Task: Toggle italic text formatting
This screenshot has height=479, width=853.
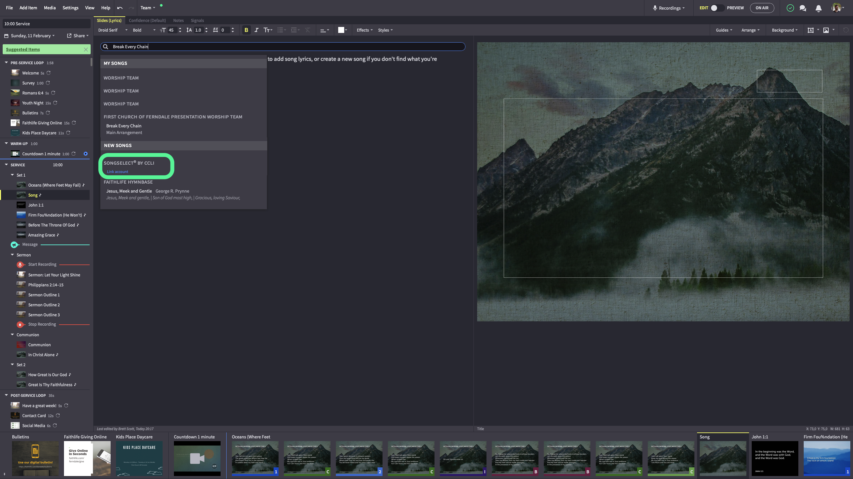Action: coord(256,30)
